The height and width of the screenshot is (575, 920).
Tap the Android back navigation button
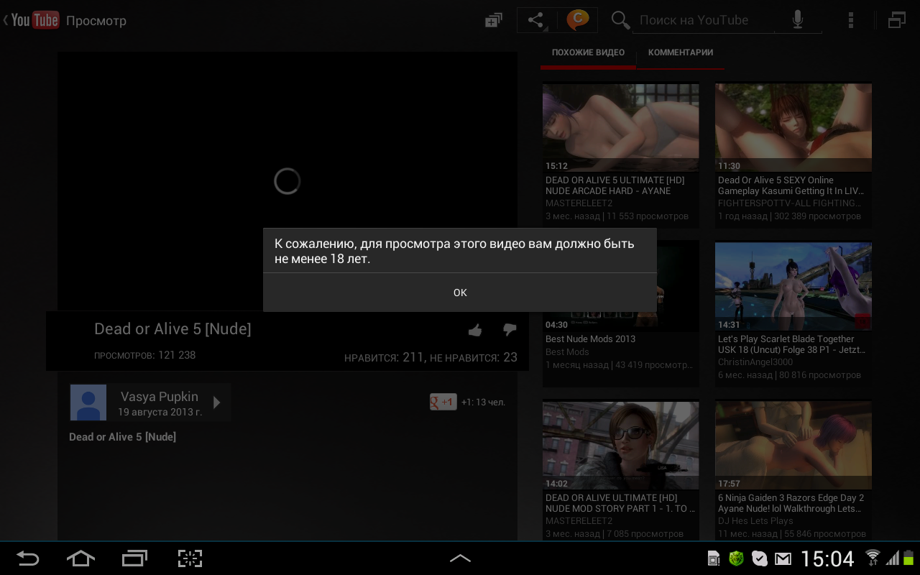coord(28,558)
